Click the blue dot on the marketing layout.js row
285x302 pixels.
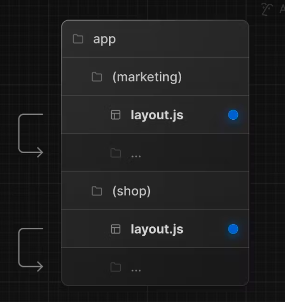(233, 115)
